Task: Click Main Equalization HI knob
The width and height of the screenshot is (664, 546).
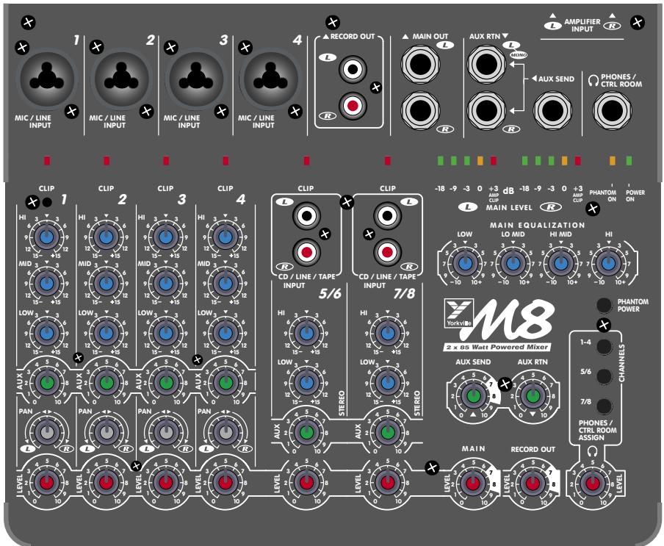Action: [608, 263]
